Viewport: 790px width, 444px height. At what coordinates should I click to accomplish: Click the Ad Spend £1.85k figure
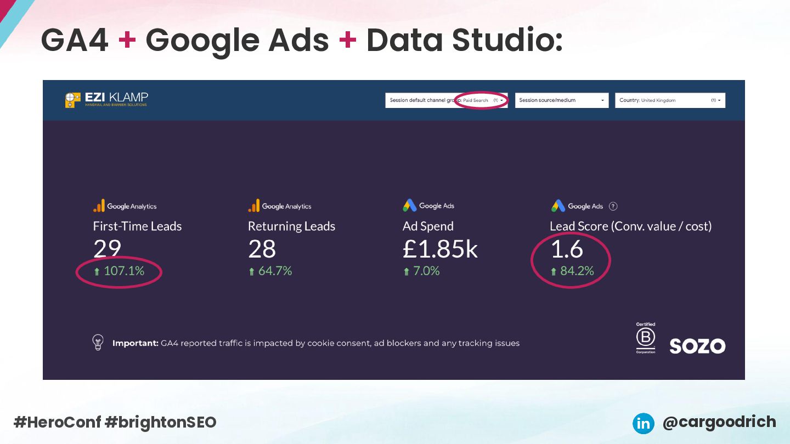[440, 249]
